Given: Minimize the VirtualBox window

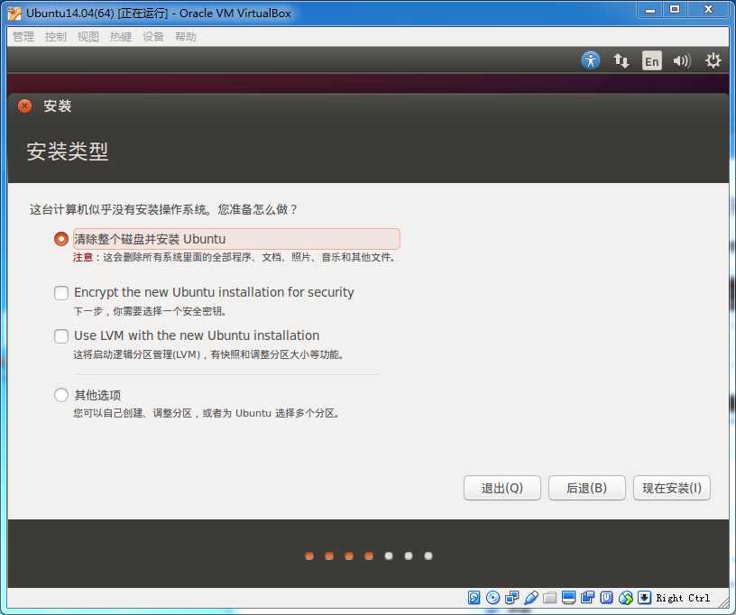Looking at the screenshot, I should click(650, 10).
